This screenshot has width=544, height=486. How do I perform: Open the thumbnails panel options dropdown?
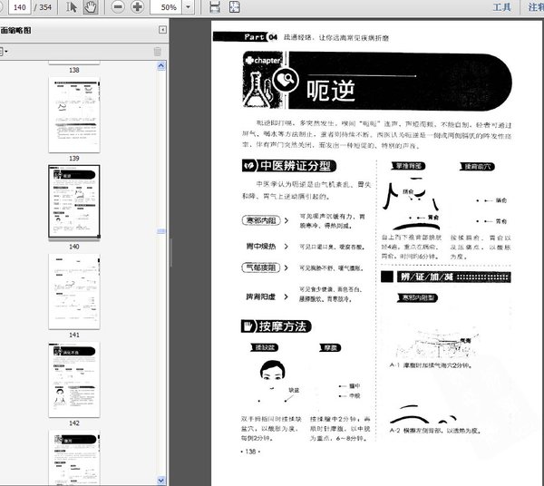point(4,52)
